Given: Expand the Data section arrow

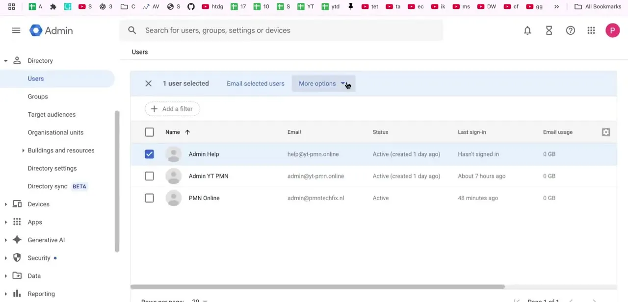Looking at the screenshot, I should (x=6, y=276).
